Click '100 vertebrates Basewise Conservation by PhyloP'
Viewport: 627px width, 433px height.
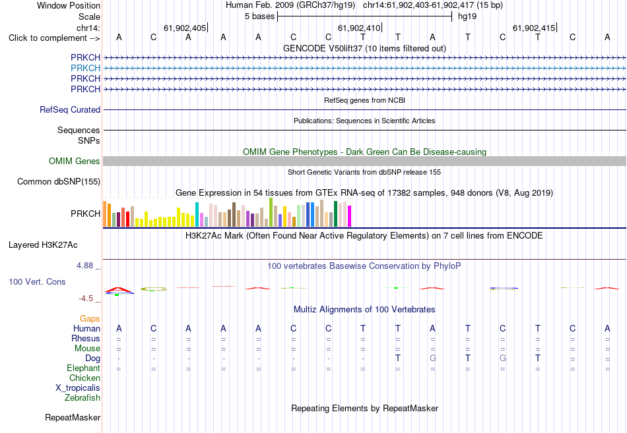pyautogui.click(x=364, y=266)
